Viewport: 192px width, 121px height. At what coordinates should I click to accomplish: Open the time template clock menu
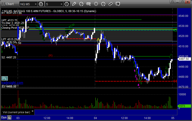[67, 4]
